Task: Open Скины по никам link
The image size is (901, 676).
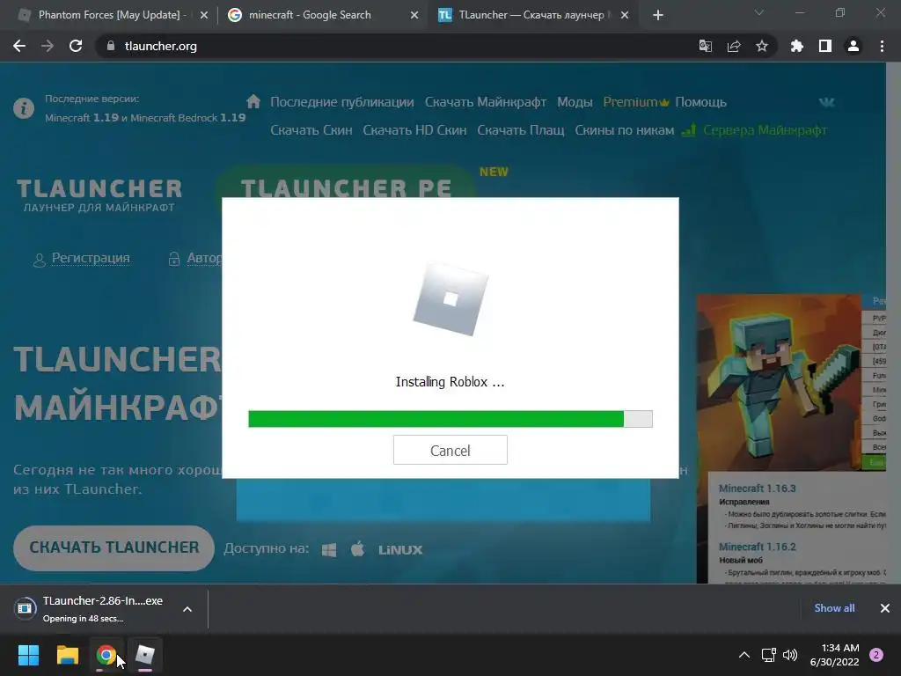Action: (624, 130)
